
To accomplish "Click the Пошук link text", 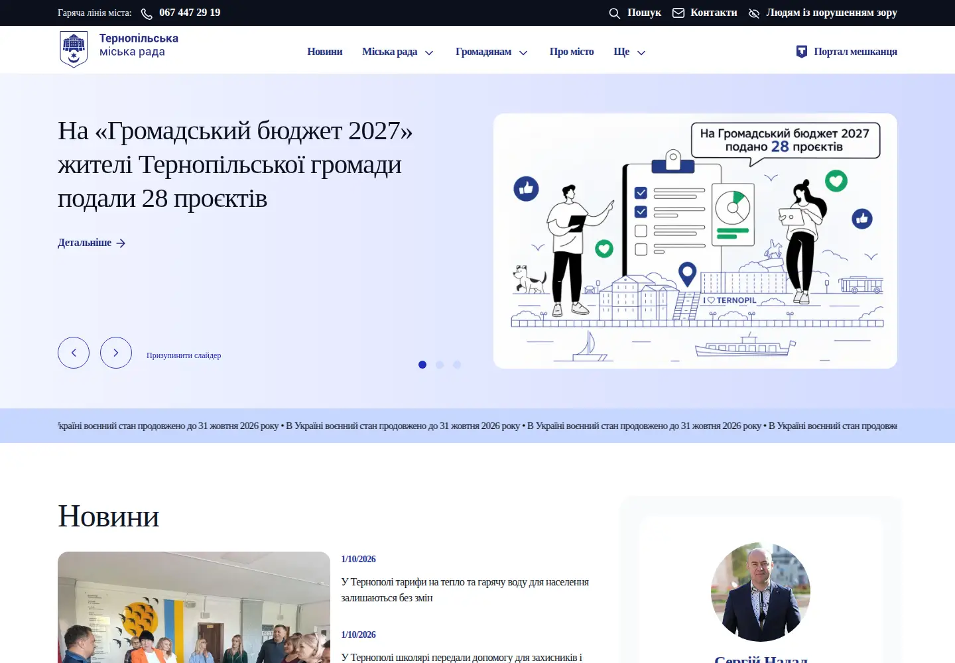I will [644, 13].
